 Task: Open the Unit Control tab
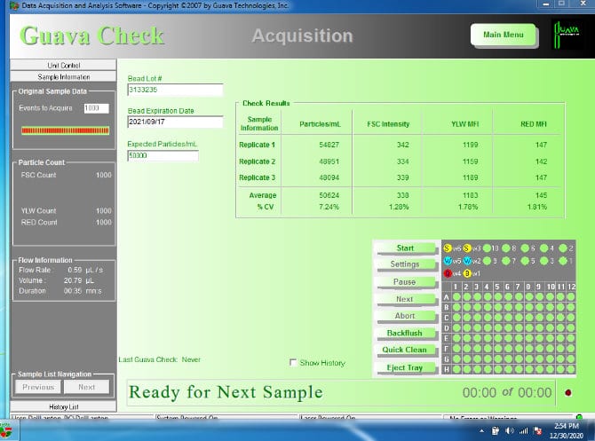63,65
